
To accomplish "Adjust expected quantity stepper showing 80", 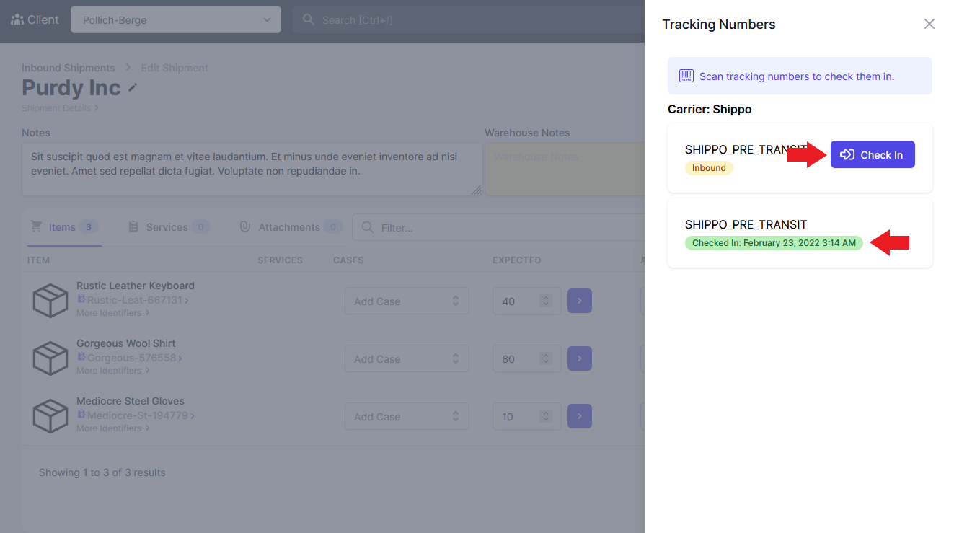I will point(547,359).
